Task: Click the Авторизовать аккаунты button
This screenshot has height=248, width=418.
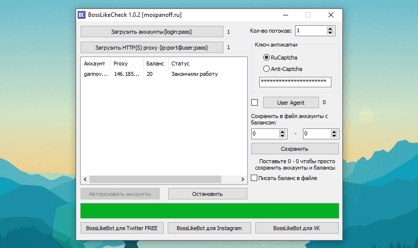Action: pyautogui.click(x=120, y=194)
